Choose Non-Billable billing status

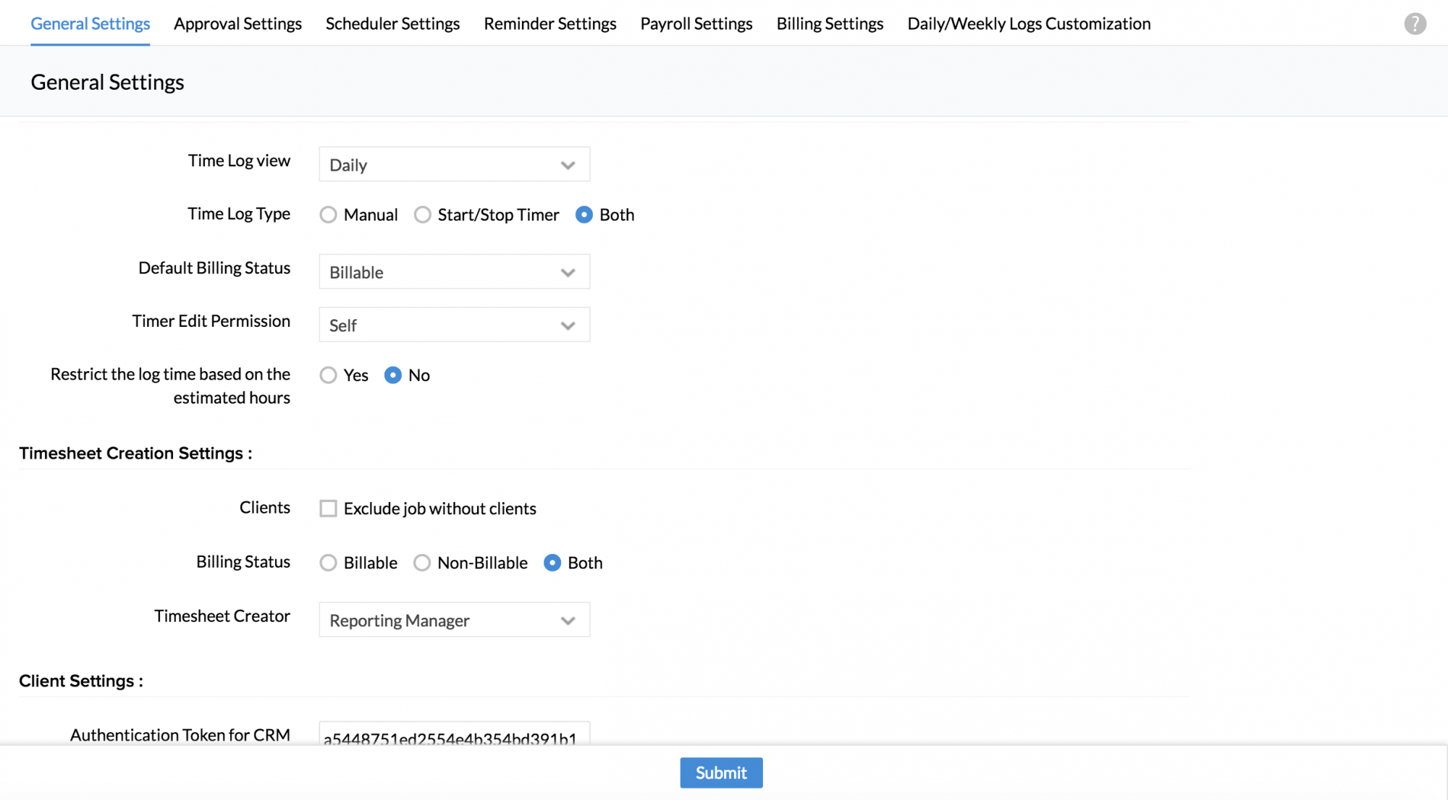[422, 563]
